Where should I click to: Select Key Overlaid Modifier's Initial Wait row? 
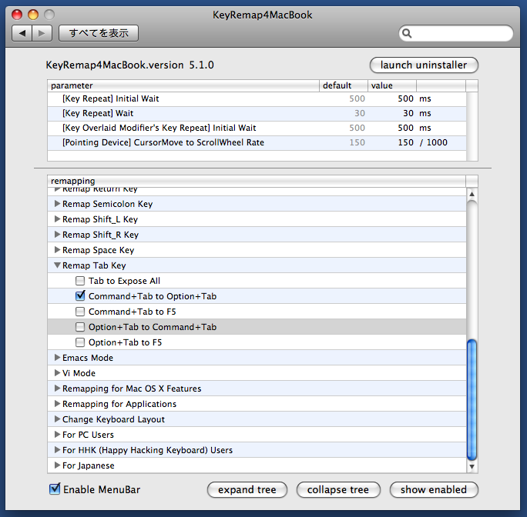tap(257, 128)
